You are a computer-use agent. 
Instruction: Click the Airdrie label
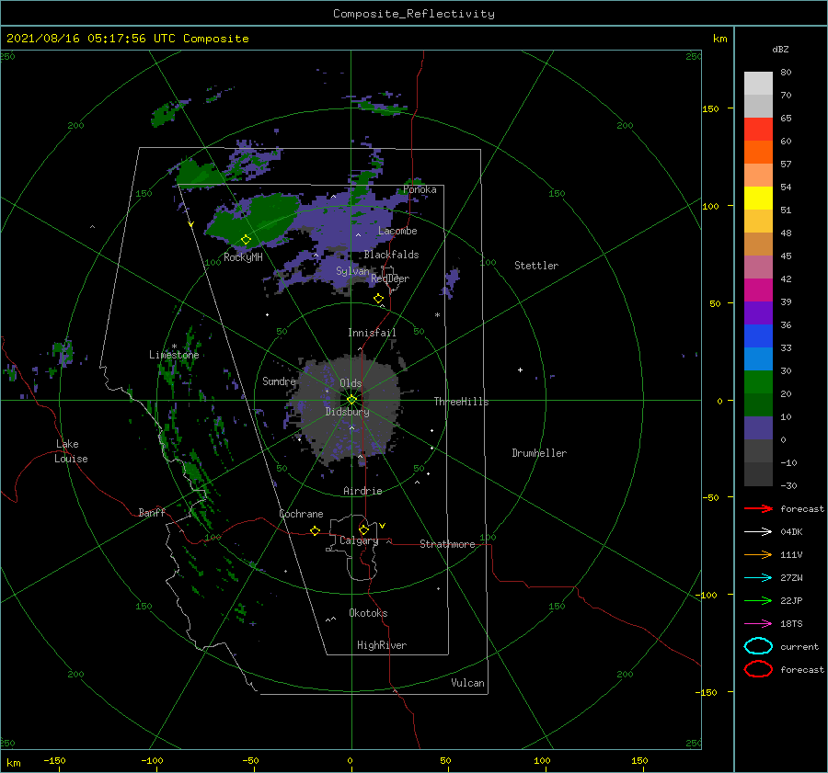pos(362,491)
